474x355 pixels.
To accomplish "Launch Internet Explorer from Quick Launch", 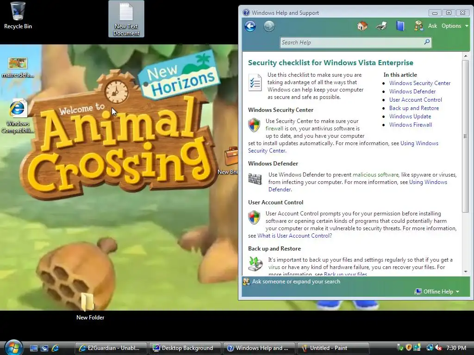I will (55, 348).
